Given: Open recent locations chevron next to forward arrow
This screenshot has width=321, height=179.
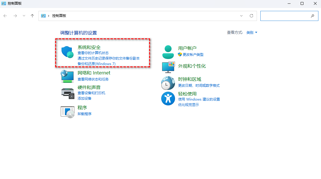Looking at the screenshot, I should [x=24, y=16].
